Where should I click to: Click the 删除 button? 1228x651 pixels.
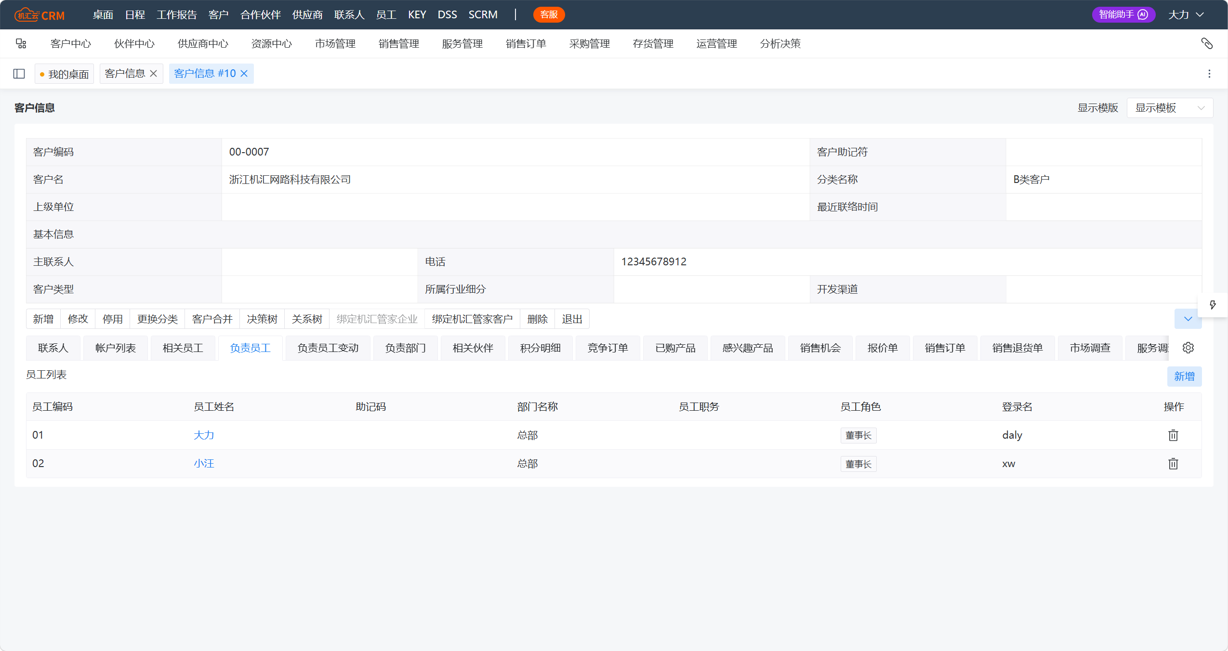tap(538, 319)
